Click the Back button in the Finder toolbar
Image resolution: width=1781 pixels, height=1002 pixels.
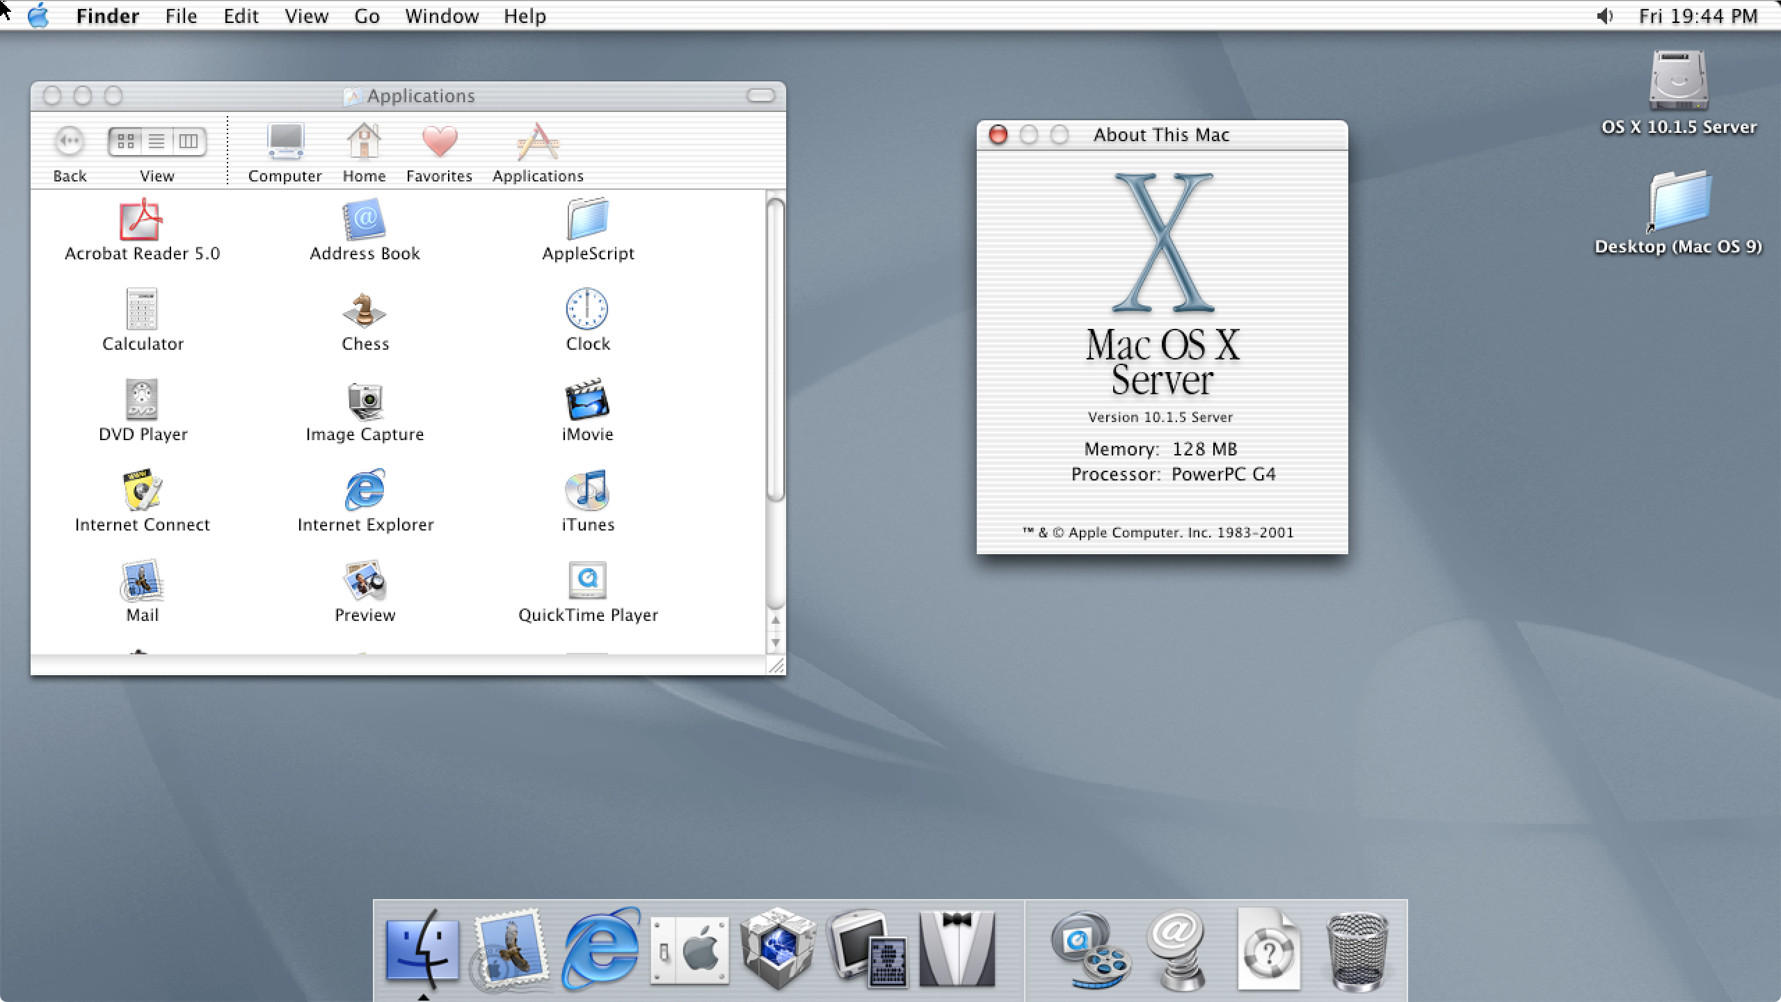69,141
